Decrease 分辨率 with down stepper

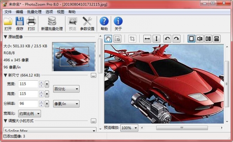click(42, 106)
